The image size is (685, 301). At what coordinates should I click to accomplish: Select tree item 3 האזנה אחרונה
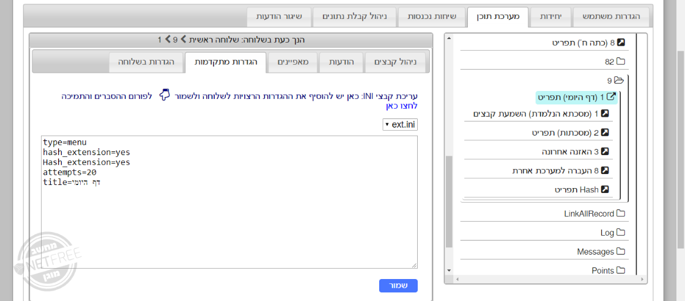[575, 151]
